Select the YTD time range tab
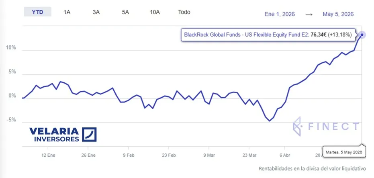Viewport: 374px width, 178px height. 38,12
